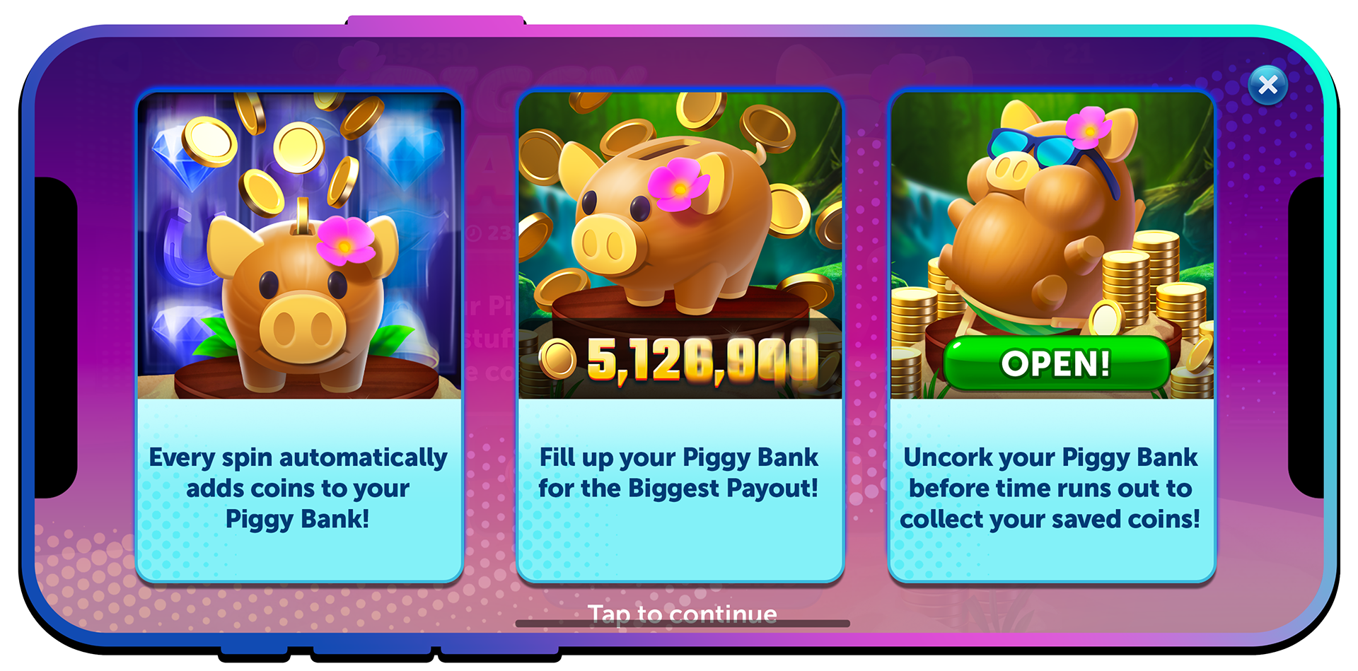
Task: Close the Piggy Bank tutorial popup
Action: 1267,85
